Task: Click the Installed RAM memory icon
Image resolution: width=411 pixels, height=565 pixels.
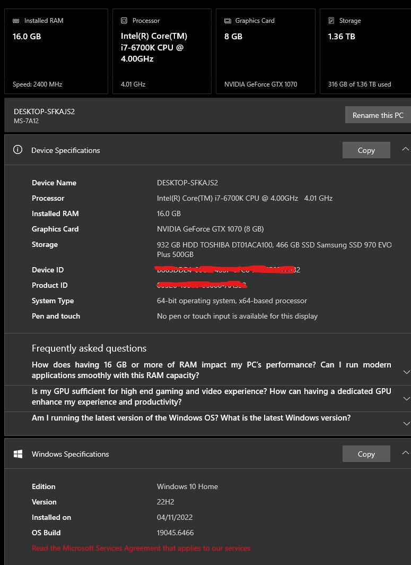Action: click(x=16, y=21)
